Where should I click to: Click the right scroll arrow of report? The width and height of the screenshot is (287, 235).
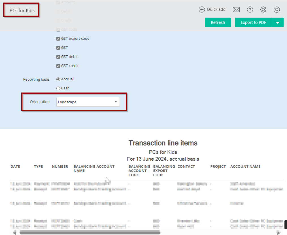279,233
